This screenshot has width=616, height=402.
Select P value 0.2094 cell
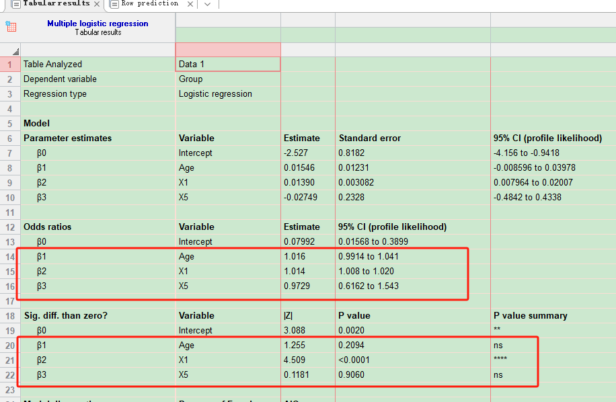(412, 346)
